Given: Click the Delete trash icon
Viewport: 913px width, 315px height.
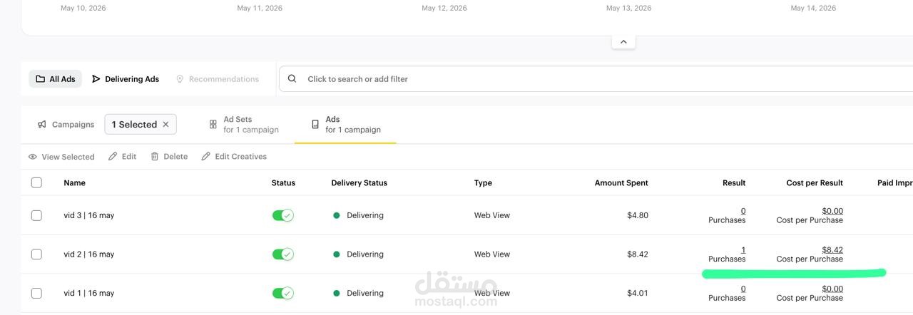Looking at the screenshot, I should (x=155, y=157).
